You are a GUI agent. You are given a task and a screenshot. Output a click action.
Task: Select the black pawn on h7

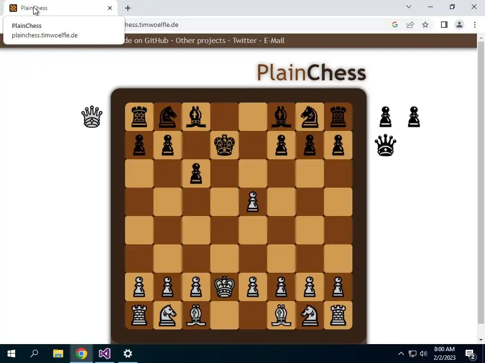[x=338, y=145]
